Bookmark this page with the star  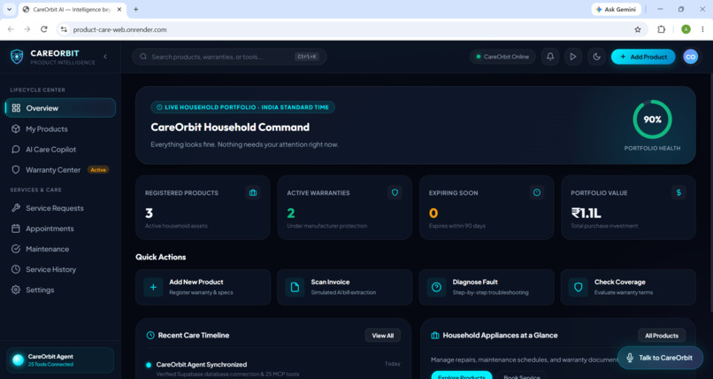(x=638, y=29)
